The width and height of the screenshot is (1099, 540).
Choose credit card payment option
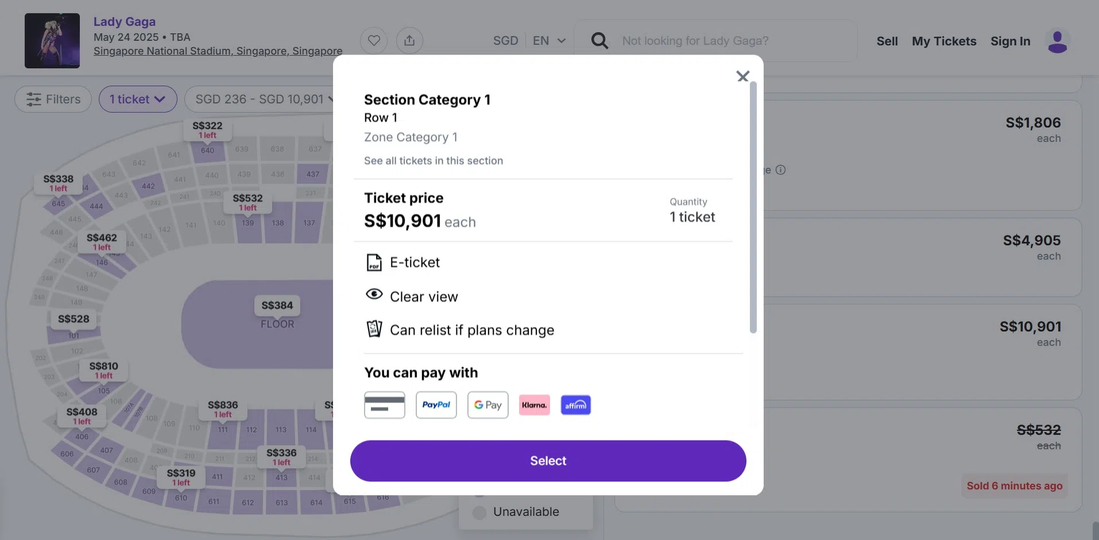385,405
